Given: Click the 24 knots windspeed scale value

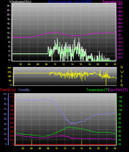Looking at the screenshot, I should [x=8, y=6].
